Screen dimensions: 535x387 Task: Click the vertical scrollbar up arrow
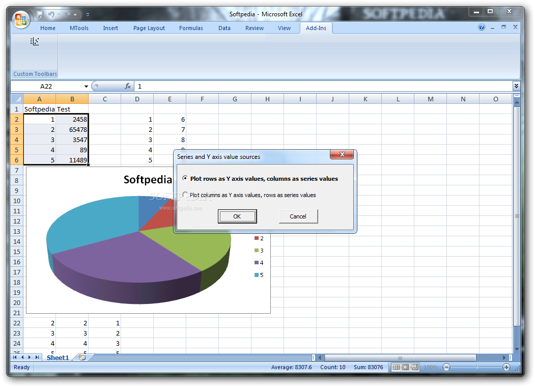pos(517,102)
